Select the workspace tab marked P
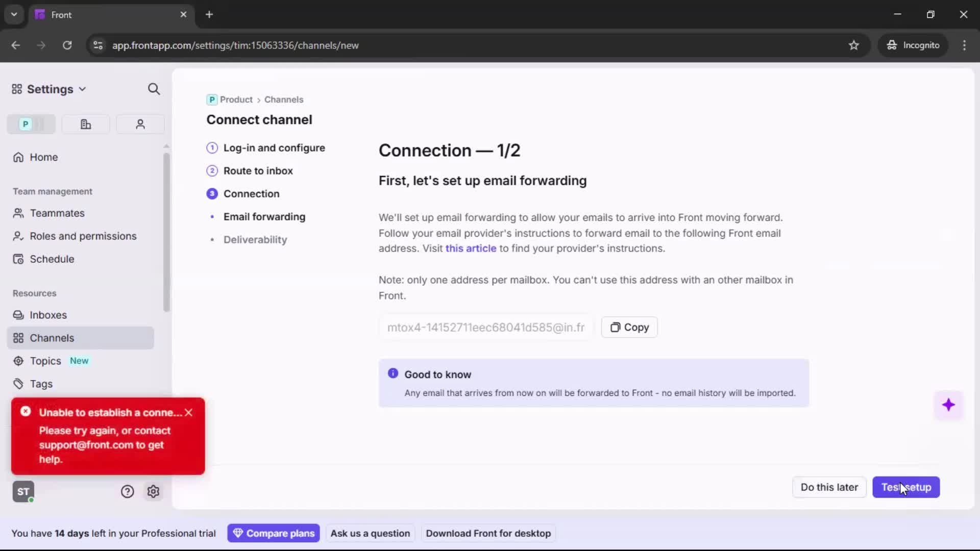980x551 pixels. point(25,124)
